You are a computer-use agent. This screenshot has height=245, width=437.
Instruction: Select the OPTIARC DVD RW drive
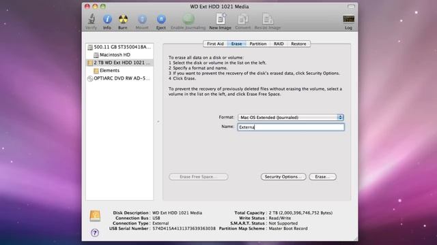(x=119, y=78)
